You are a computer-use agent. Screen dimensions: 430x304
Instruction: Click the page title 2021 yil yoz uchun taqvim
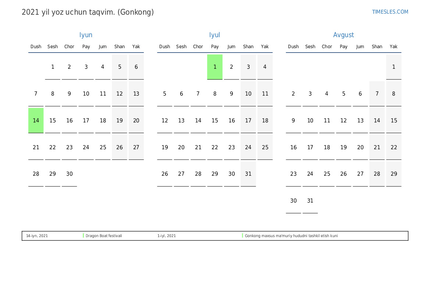click(x=88, y=12)
